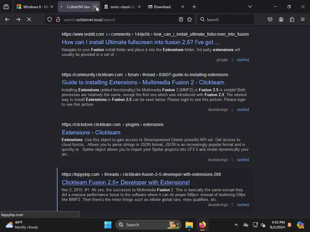Click the www.reddit.com result URL text
Image resolution: width=310 pixels, height=232 pixels.
(x=155, y=34)
